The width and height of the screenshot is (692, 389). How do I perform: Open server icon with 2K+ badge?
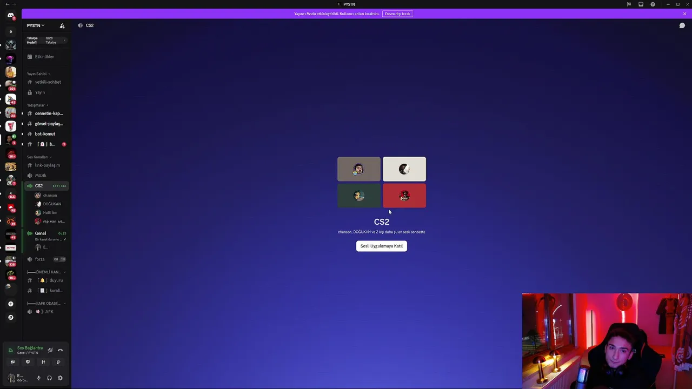coord(11,153)
